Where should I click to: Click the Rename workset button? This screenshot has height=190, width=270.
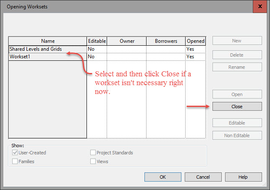click(x=237, y=67)
